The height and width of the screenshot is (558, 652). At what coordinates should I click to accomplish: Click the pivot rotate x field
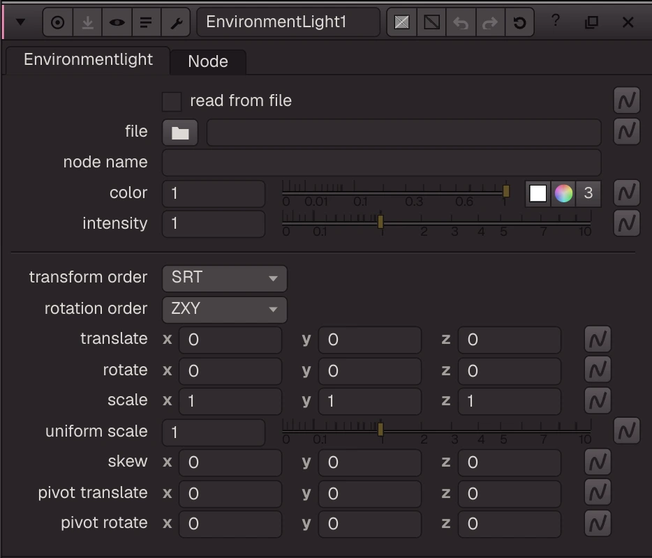tap(230, 525)
